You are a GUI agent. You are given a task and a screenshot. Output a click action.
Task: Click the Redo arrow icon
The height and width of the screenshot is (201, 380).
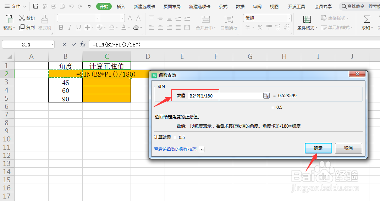[x=80, y=6]
